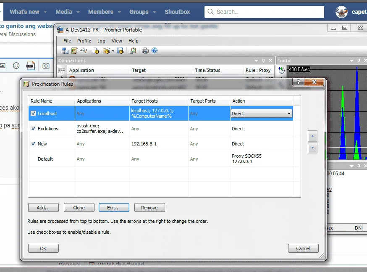This screenshot has height=272, width=367.
Task: Click Cancel button in rules dialog
Action: (303, 248)
